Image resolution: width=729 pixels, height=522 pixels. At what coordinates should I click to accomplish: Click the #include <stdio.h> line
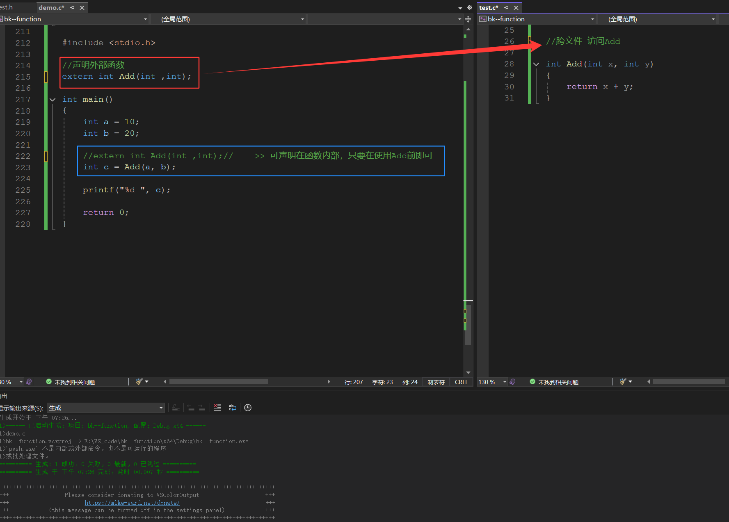tap(109, 43)
